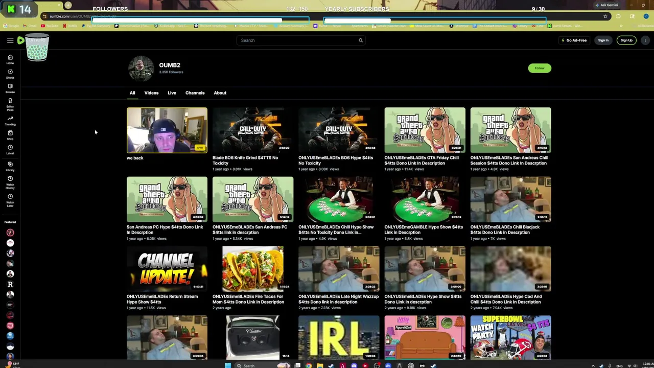Screen dimensions: 654x368
Task: Open "Blade BO6 Knife Grind" video title
Action: [245, 160]
